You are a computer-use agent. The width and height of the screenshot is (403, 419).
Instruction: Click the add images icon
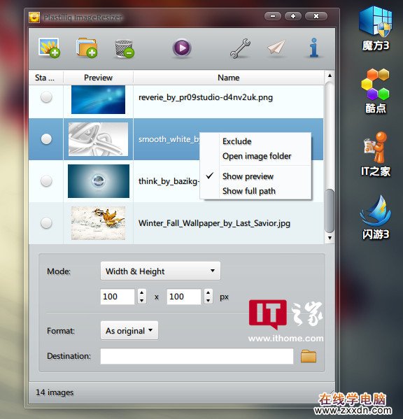point(49,48)
